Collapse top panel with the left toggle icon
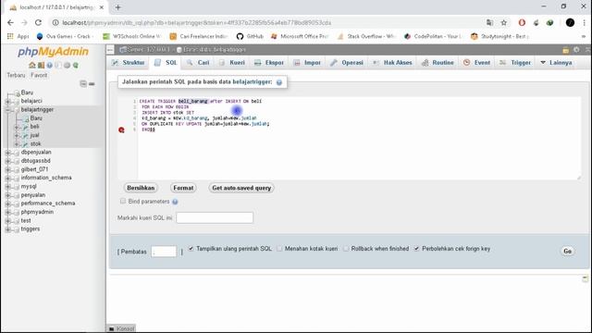Screen dimensions: 592x333 [x=110, y=49]
